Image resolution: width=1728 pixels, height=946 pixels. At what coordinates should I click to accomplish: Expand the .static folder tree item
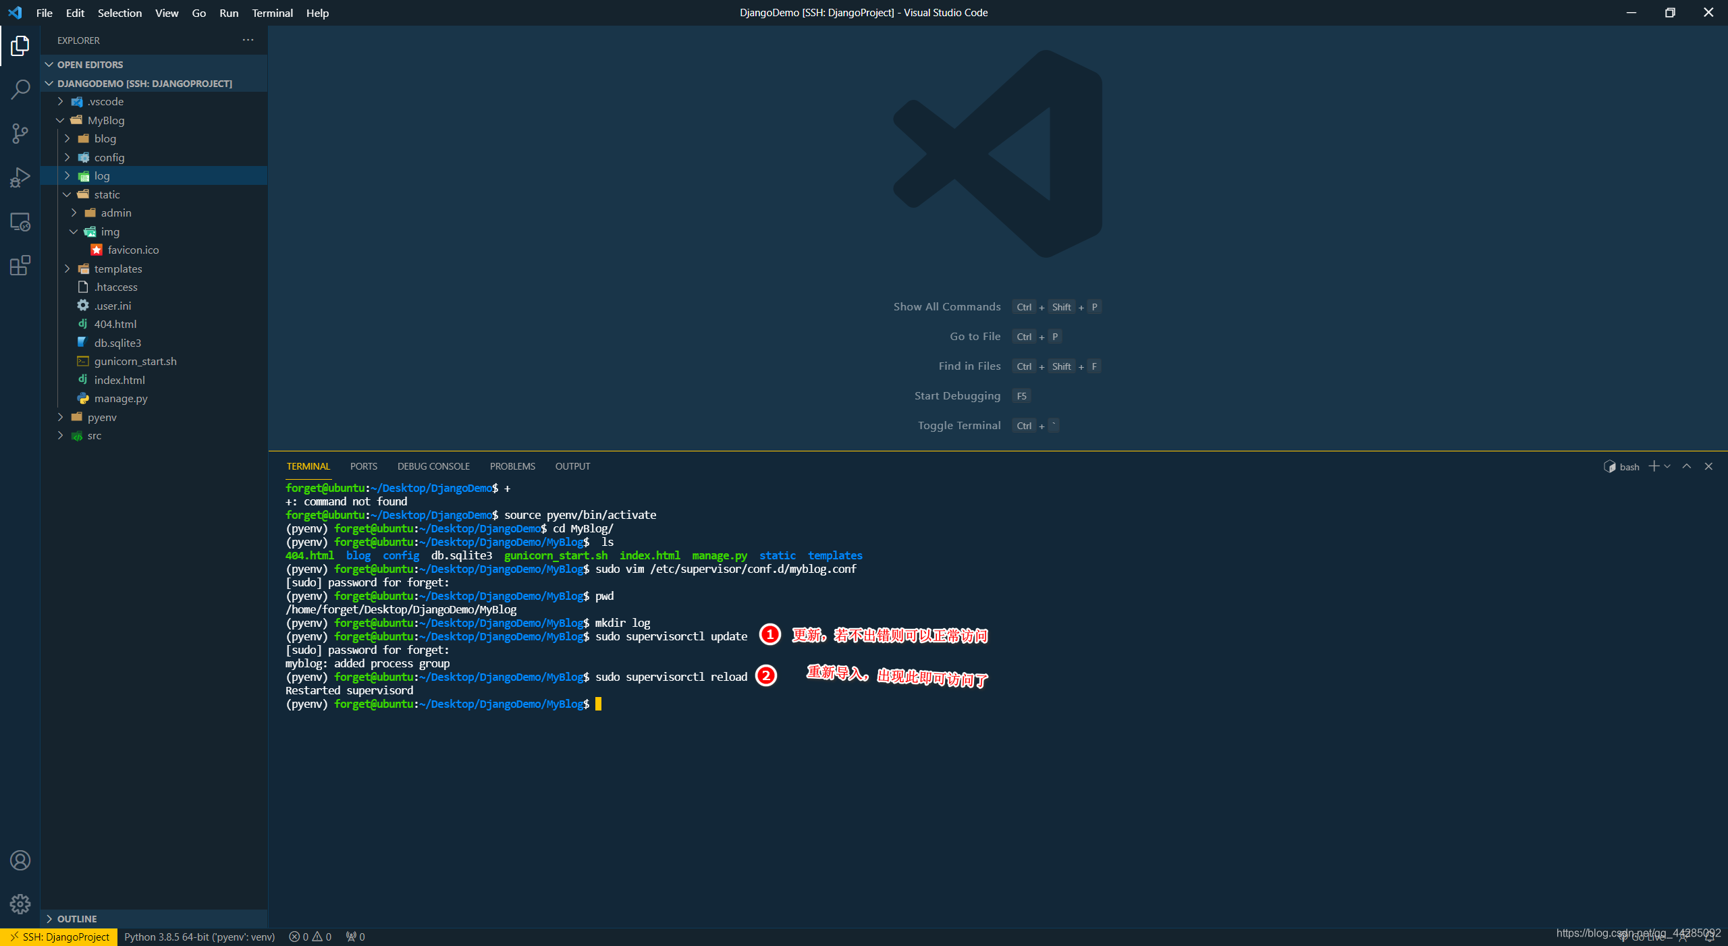click(66, 194)
